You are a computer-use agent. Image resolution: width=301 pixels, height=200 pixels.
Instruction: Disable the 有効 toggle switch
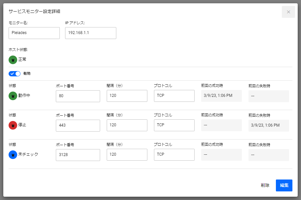point(15,74)
